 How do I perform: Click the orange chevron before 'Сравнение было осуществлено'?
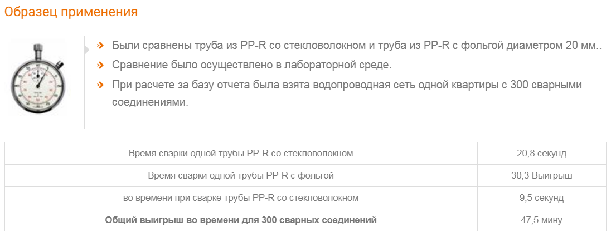pyautogui.click(x=100, y=65)
